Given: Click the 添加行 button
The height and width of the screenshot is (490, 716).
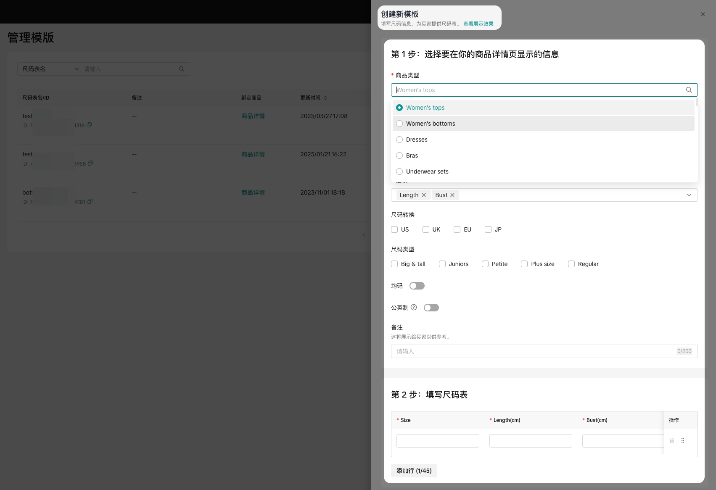Looking at the screenshot, I should pos(414,471).
